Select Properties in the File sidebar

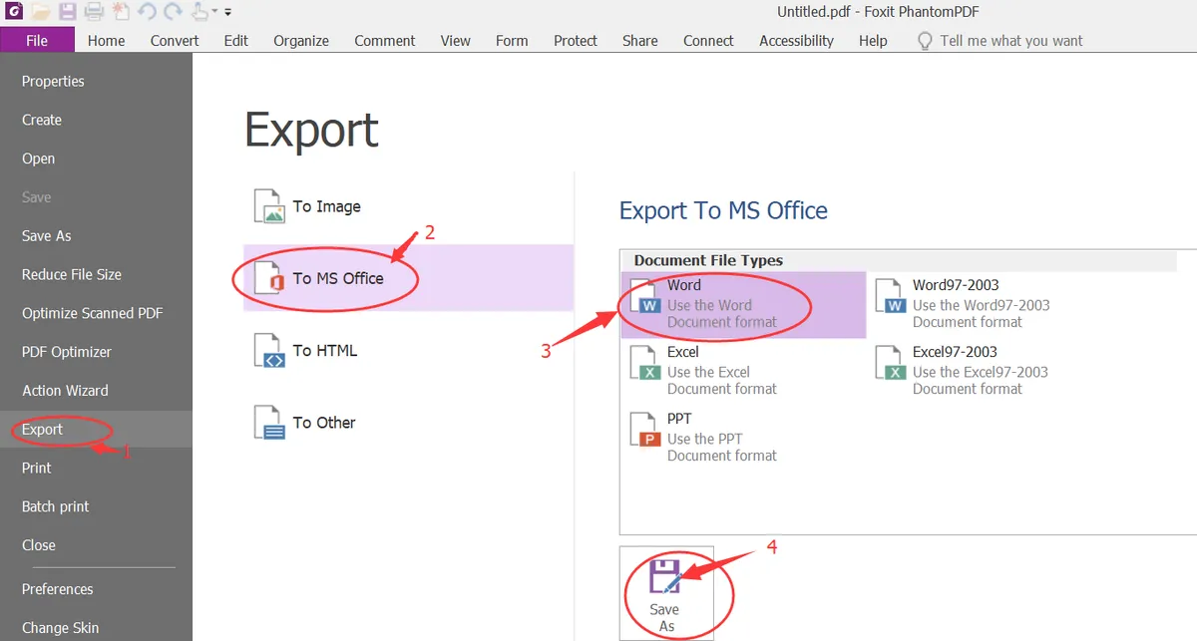click(x=96, y=81)
